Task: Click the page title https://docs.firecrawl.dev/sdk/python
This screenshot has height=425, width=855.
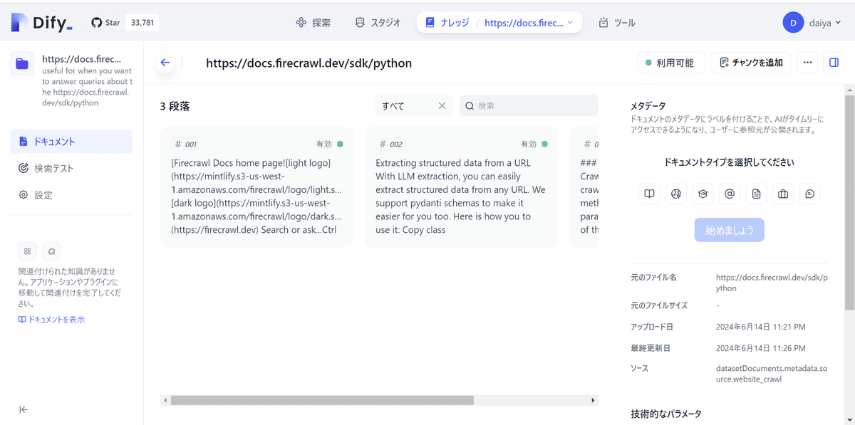Action: [309, 63]
